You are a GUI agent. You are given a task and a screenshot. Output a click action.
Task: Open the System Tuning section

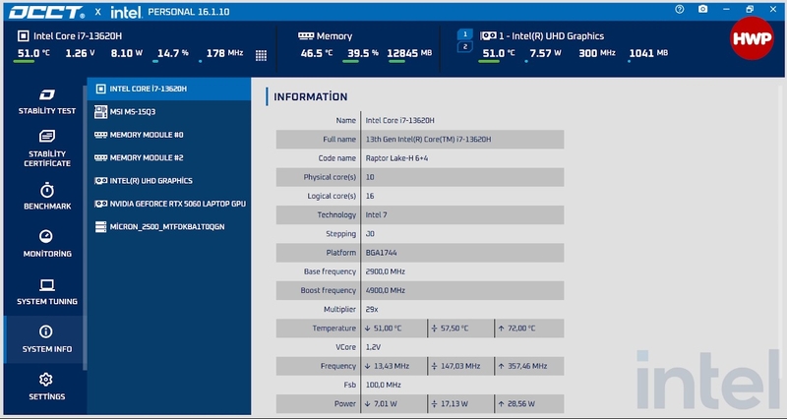(x=46, y=292)
